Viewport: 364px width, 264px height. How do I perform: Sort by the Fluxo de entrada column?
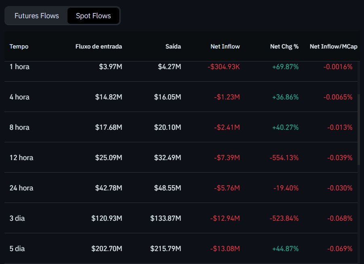[99, 46]
